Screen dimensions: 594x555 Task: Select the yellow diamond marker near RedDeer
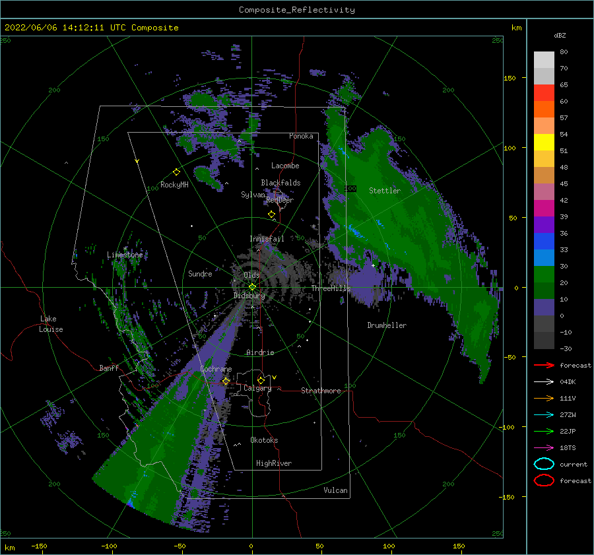click(271, 214)
